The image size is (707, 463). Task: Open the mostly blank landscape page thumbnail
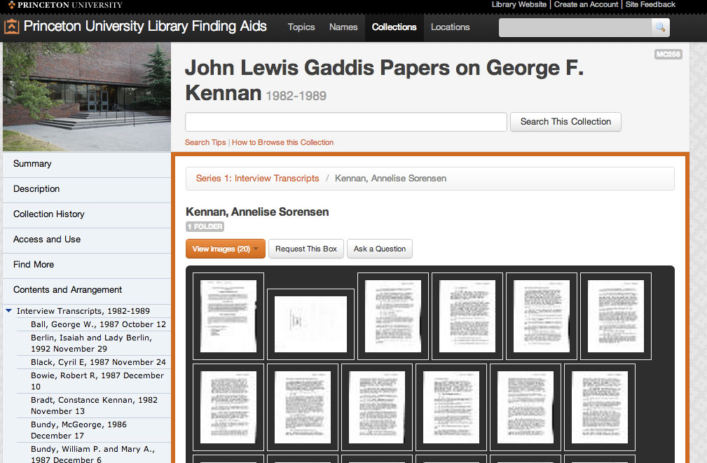[310, 324]
